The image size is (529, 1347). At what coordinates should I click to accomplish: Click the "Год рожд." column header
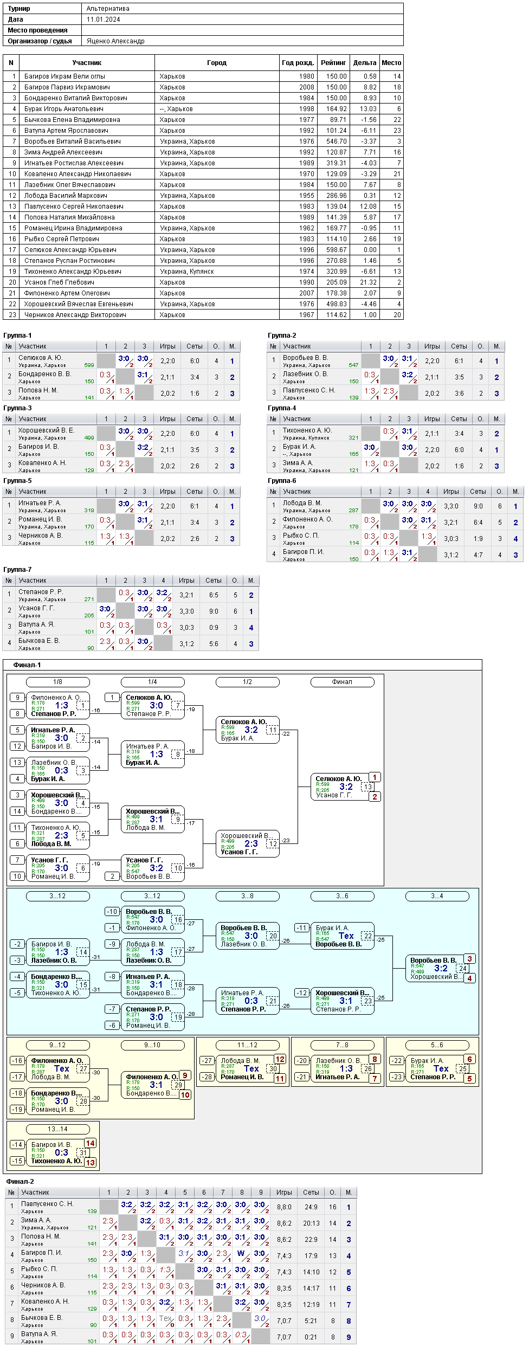(x=298, y=63)
